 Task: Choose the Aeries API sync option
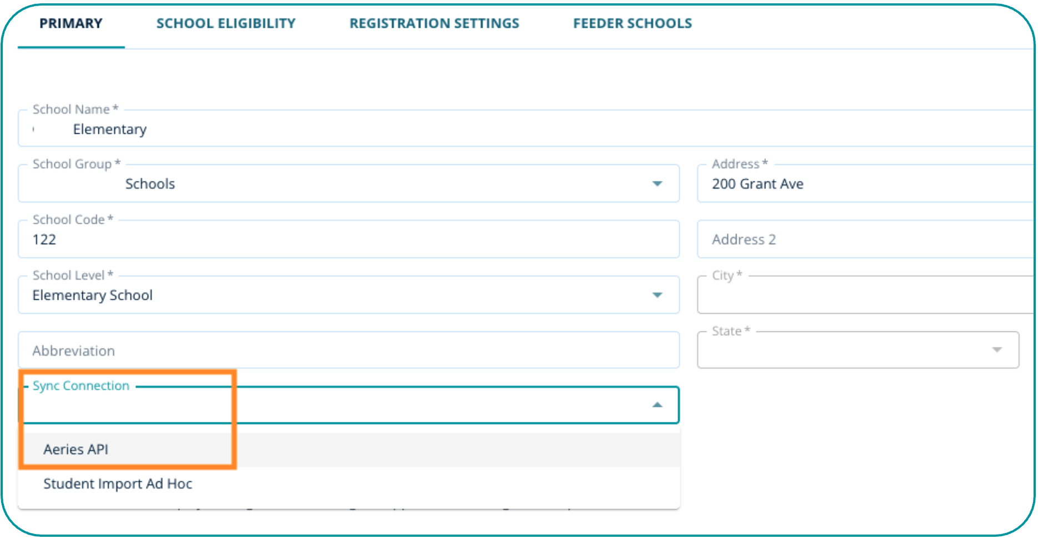[76, 449]
